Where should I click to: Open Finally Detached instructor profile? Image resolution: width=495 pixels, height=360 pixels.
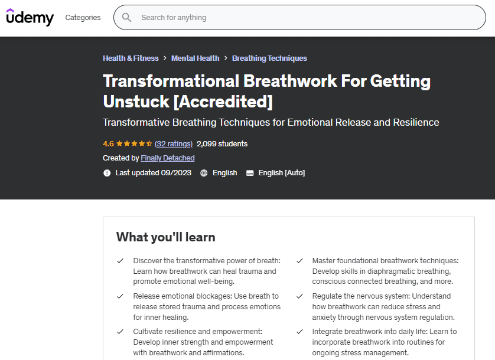[168, 158]
